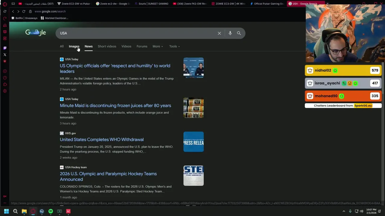The image size is (385, 216).
Task: Select the Images search filter
Action: (x=74, y=46)
